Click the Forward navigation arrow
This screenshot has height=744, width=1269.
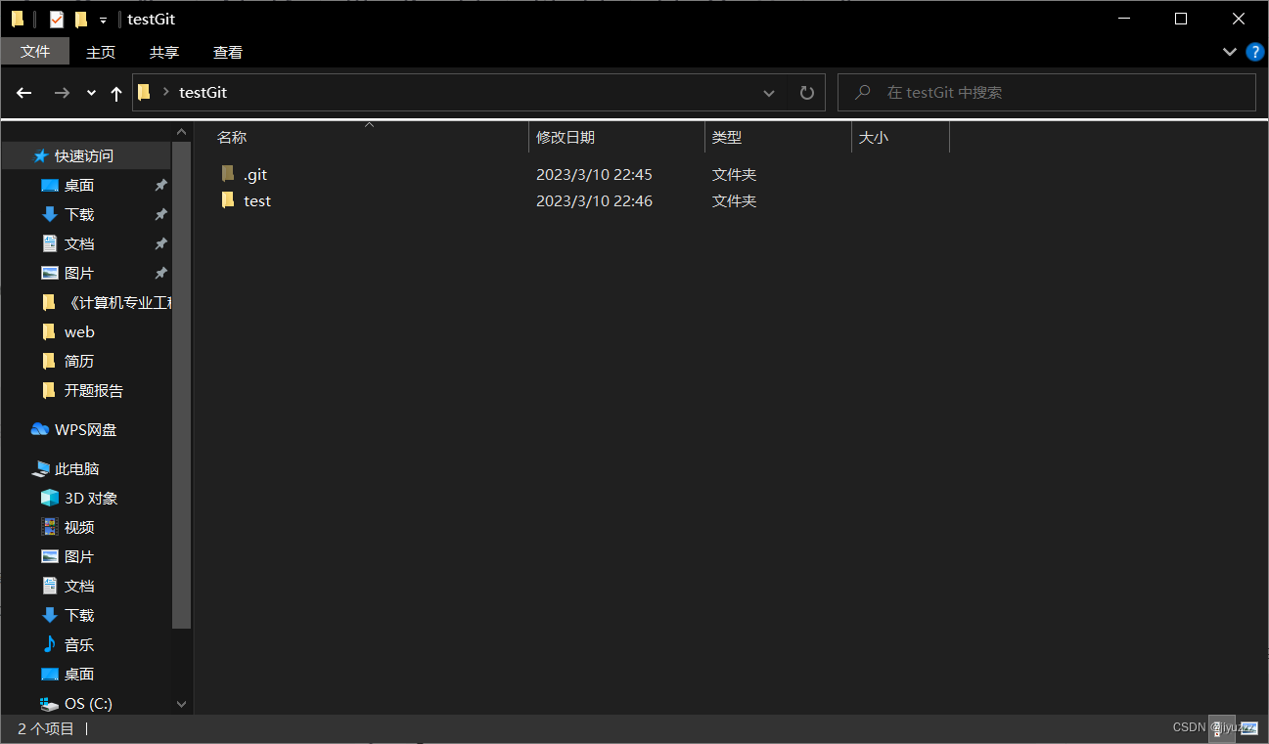[62, 93]
